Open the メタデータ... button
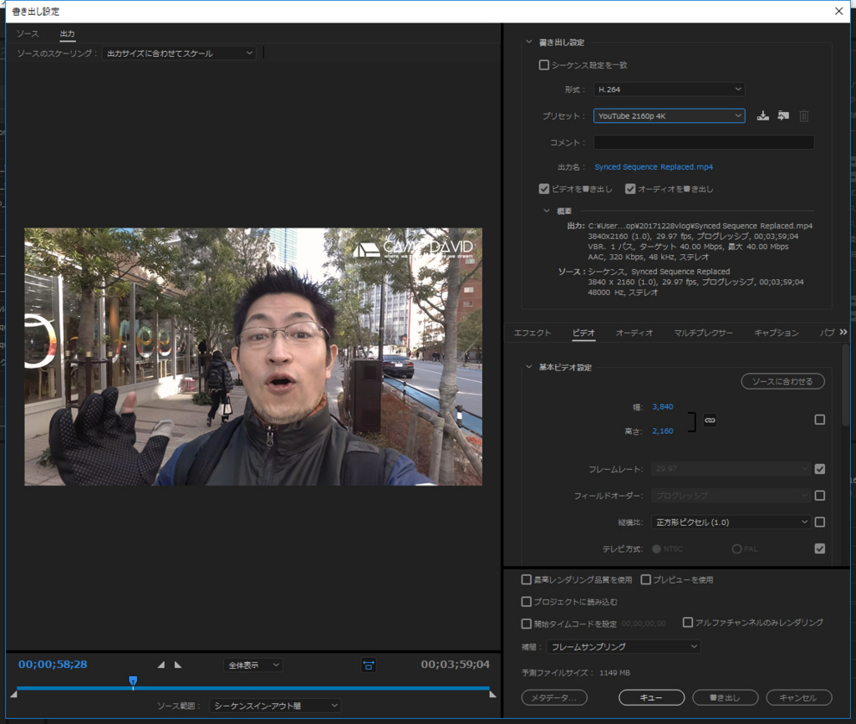 (554, 697)
